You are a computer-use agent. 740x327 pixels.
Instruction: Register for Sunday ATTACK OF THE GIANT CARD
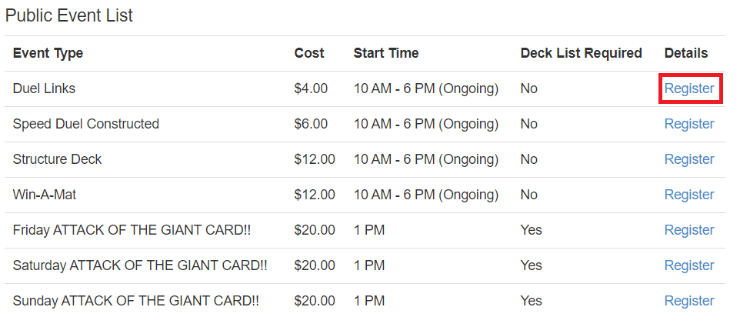click(689, 301)
